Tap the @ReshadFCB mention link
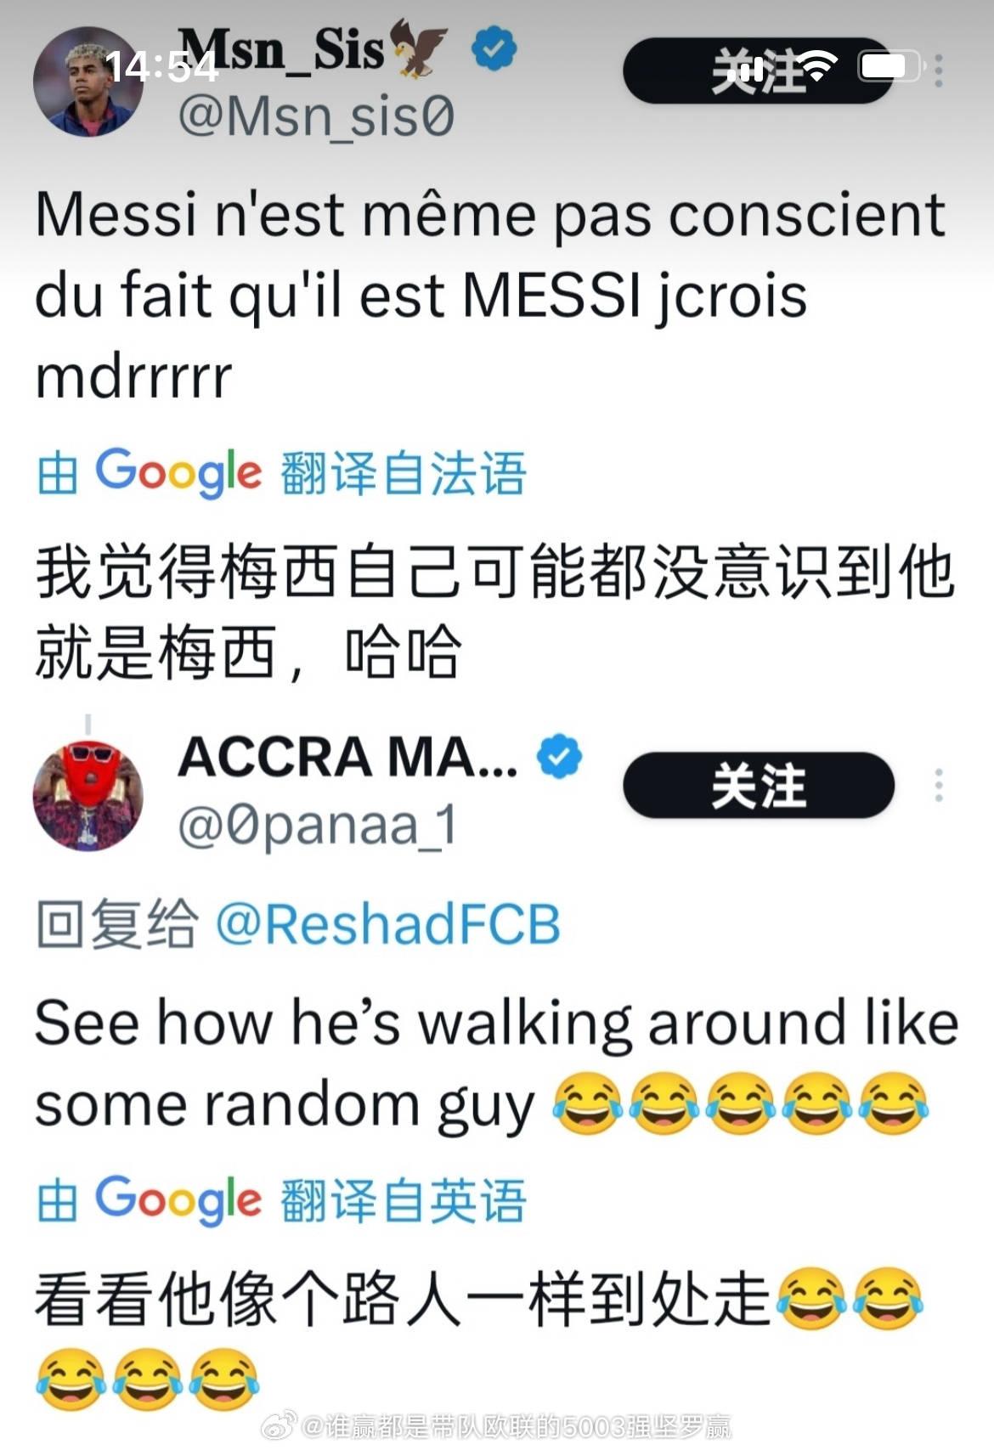The image size is (994, 1450). 388,924
